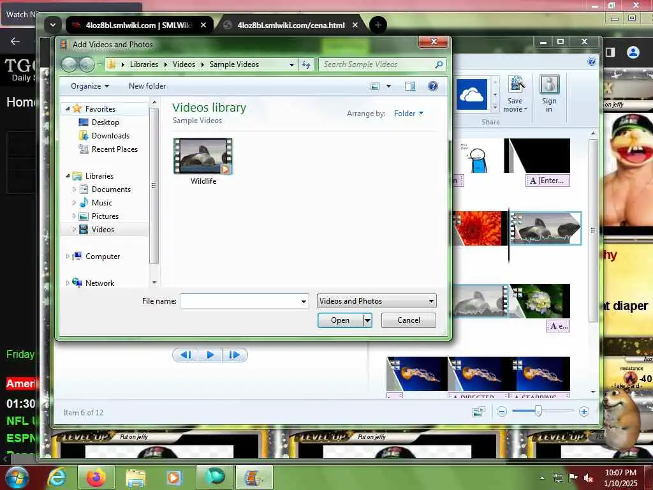This screenshot has height=490, width=653.
Task: Click the refresh address bar icon
Action: pyautogui.click(x=305, y=64)
